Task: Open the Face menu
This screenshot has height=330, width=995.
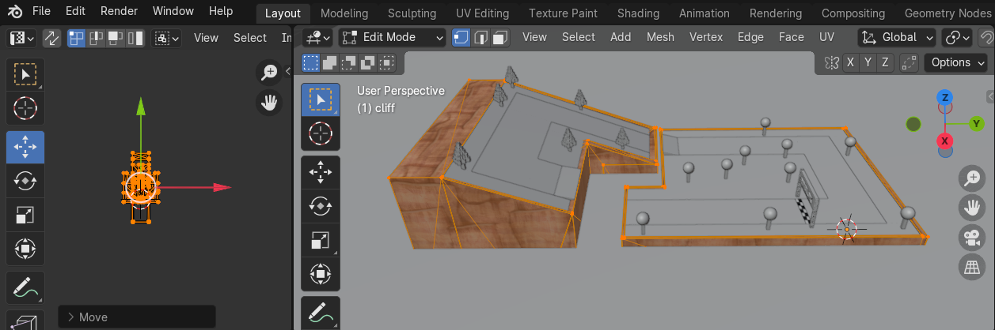Action: point(791,37)
